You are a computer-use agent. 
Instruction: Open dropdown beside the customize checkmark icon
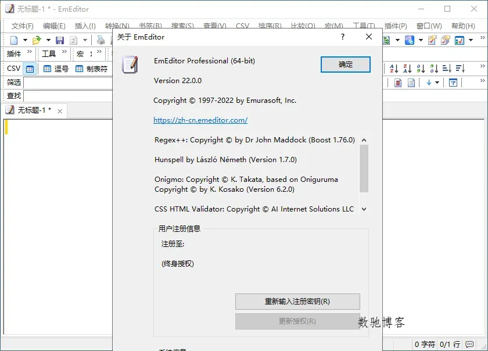[471, 40]
